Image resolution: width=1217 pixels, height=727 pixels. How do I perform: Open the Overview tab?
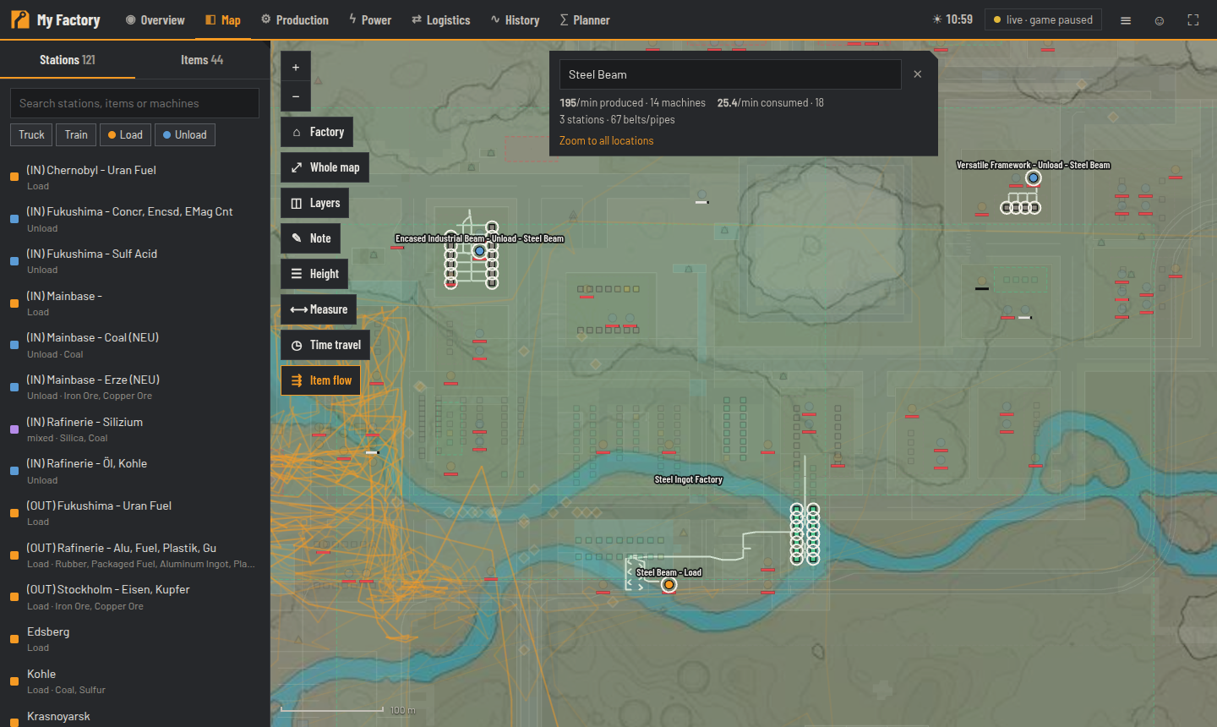tap(155, 20)
